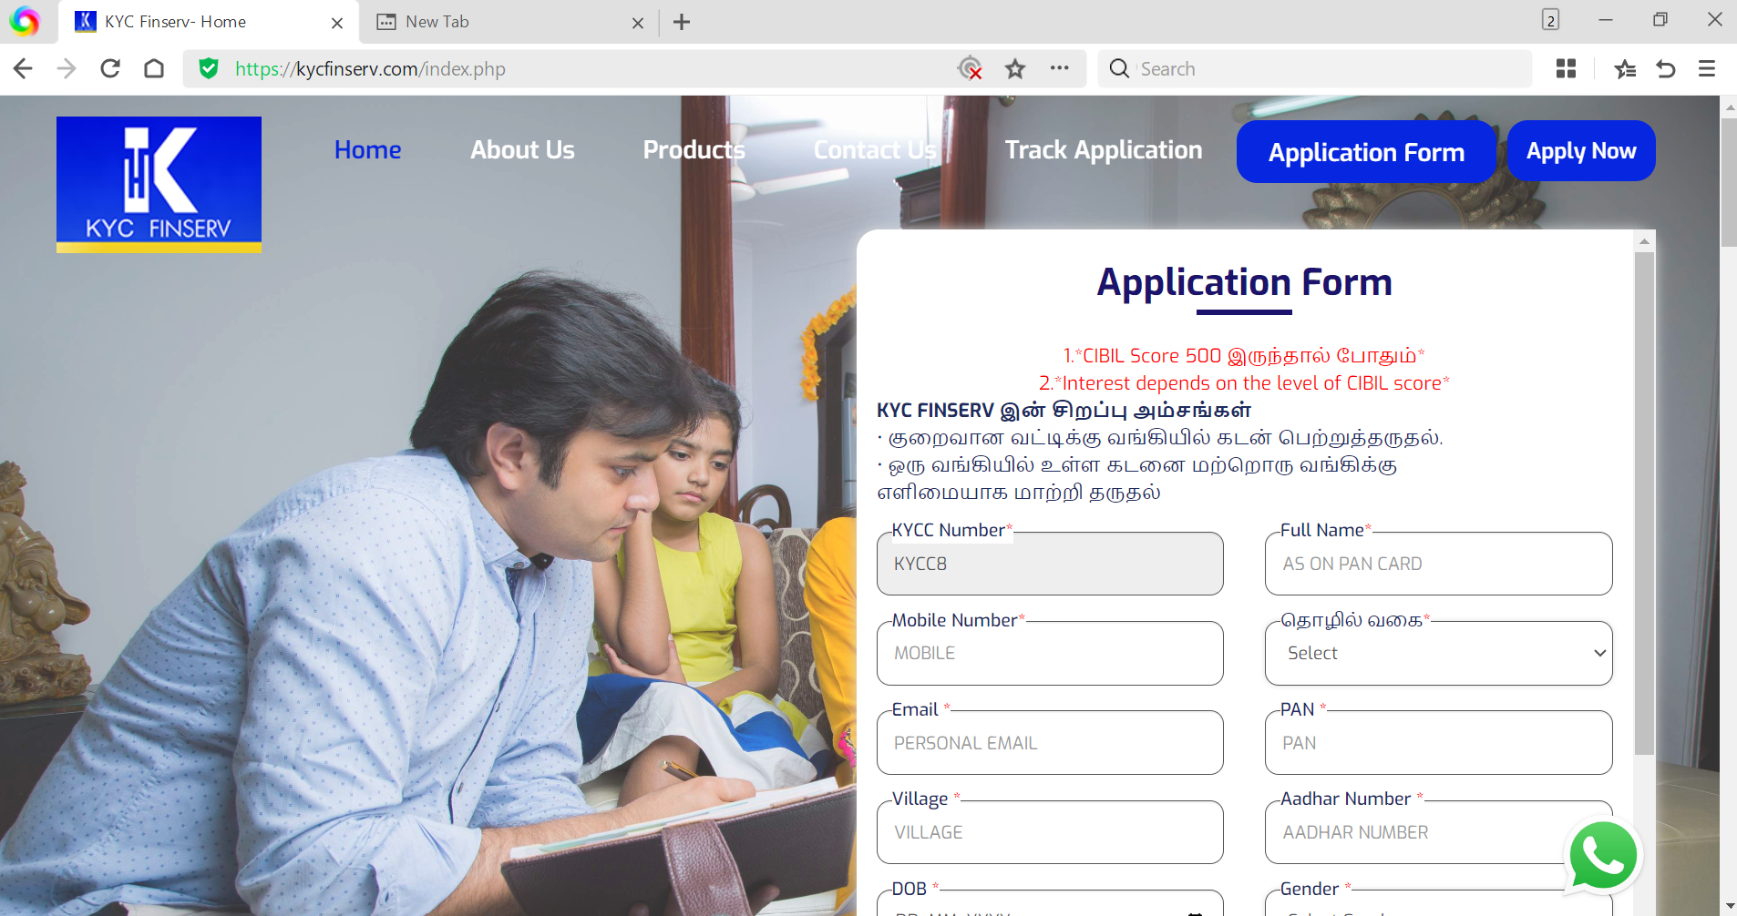Viewport: 1737px width, 916px height.
Task: Click the Application Form button
Action: 1365,152
